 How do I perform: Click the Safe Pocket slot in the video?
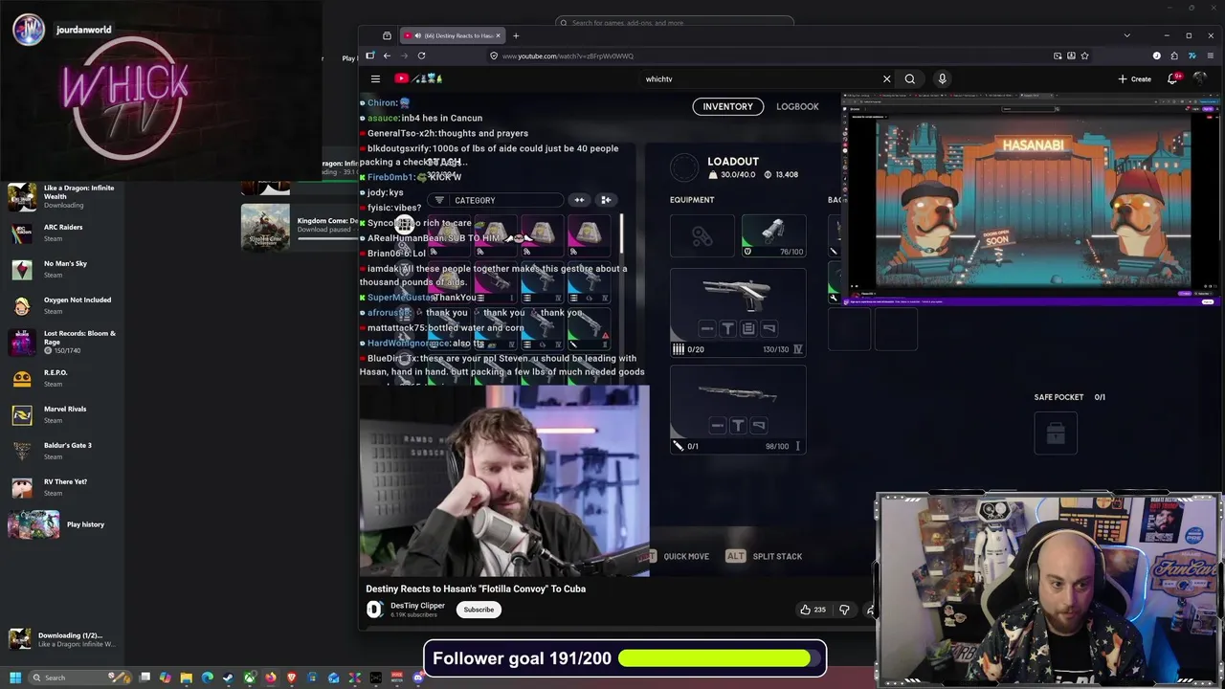[1056, 433]
